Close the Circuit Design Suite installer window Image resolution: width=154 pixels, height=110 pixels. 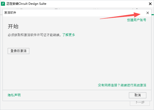(150, 4)
